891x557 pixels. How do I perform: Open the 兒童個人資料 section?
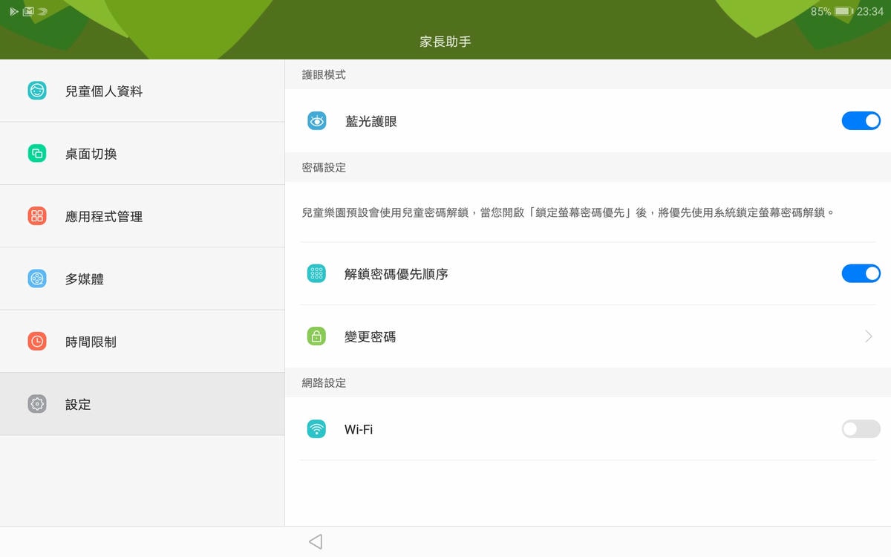pos(142,91)
